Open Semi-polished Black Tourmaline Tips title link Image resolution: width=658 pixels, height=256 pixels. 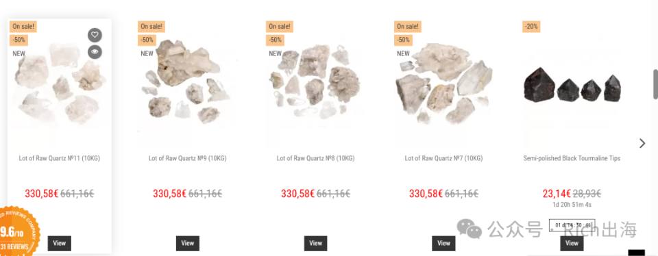coord(572,158)
